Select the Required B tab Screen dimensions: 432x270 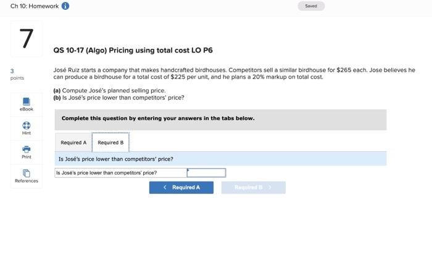(110, 143)
